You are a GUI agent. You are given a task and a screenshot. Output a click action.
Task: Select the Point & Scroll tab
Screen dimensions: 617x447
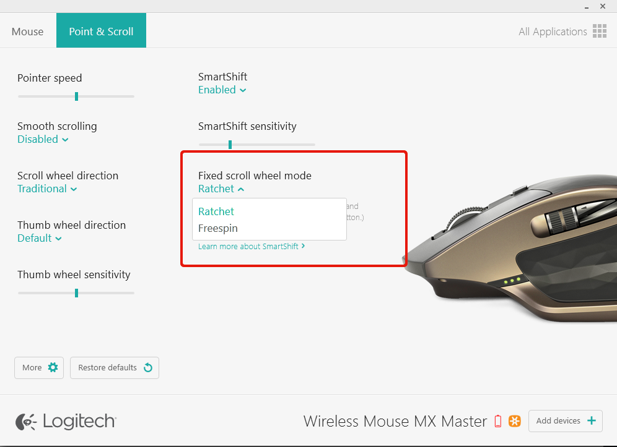tap(101, 31)
